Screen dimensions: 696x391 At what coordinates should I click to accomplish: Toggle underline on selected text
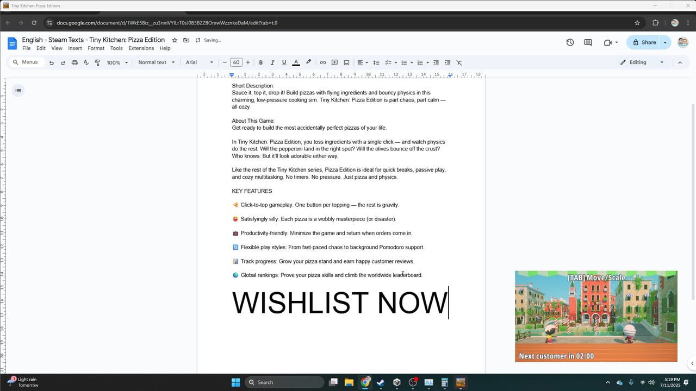[283, 62]
